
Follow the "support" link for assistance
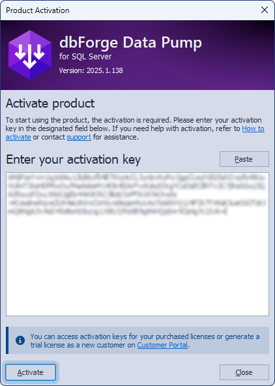coord(79,137)
